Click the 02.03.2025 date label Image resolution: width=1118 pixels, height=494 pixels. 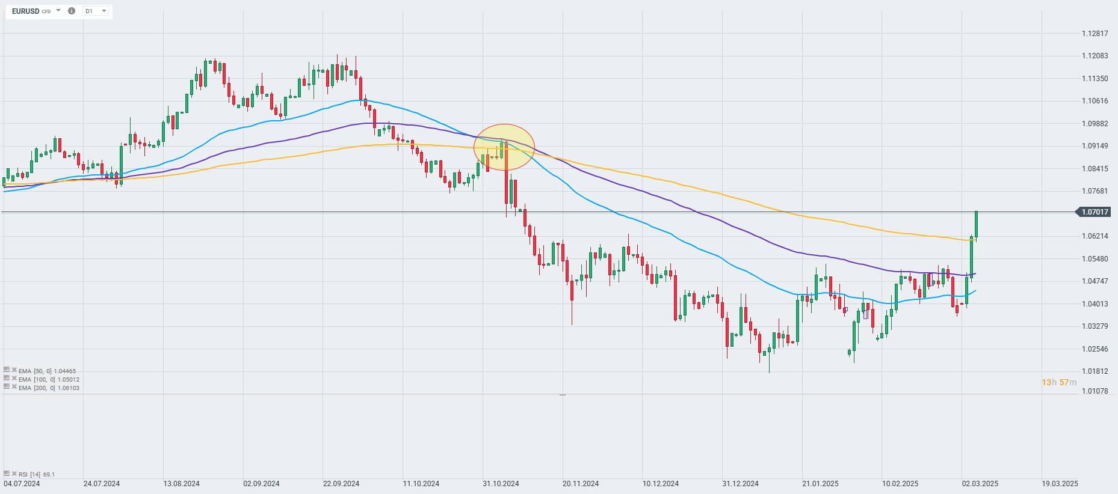pos(980,484)
